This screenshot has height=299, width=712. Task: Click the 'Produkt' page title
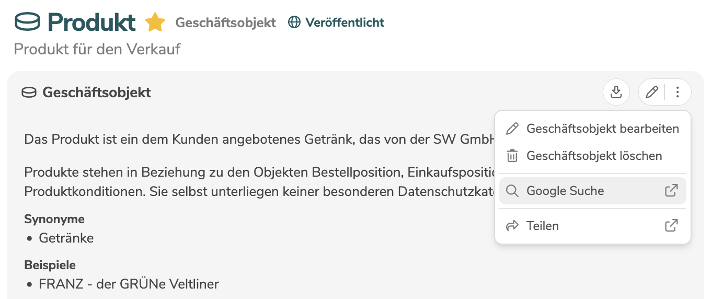click(x=91, y=22)
